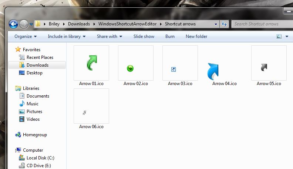The width and height of the screenshot is (293, 169).
Task: Open Briley in the address bar
Action: click(54, 24)
